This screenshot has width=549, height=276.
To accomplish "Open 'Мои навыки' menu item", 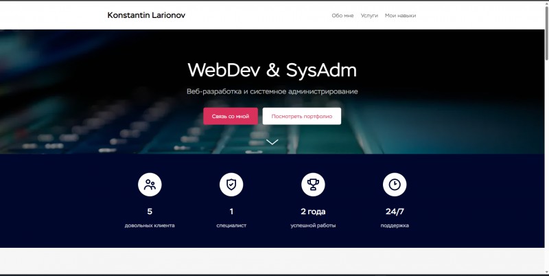I will [400, 15].
